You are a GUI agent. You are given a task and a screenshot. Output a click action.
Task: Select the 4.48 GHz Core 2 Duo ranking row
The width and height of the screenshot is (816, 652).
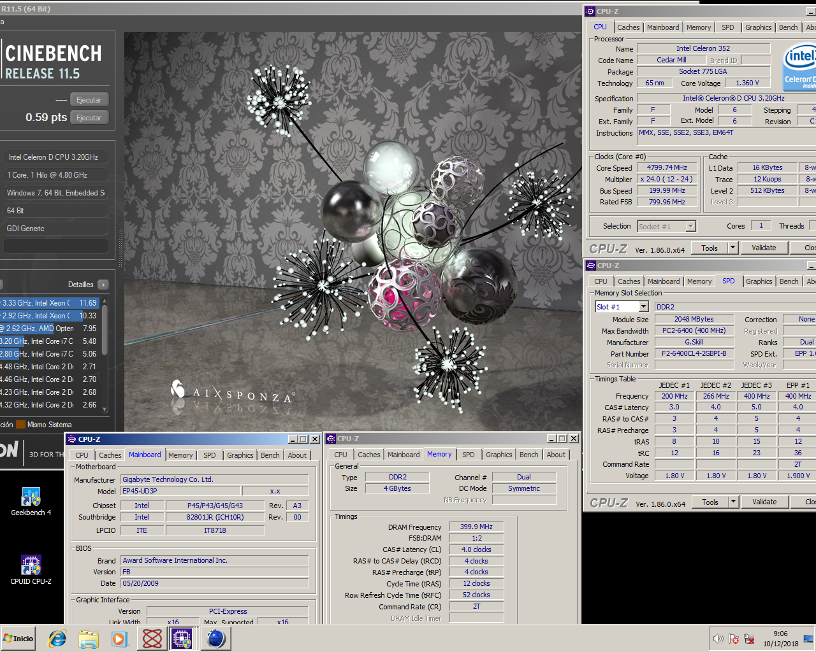(50, 367)
